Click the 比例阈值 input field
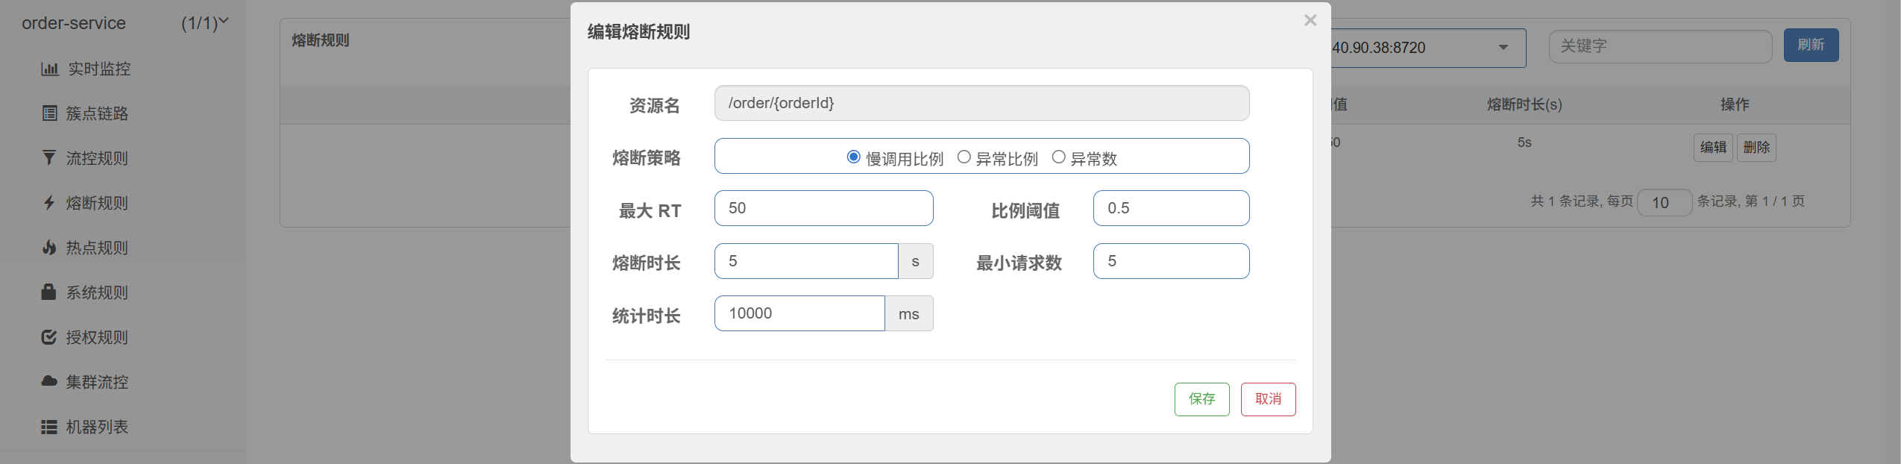This screenshot has height=464, width=1901. 1171,208
